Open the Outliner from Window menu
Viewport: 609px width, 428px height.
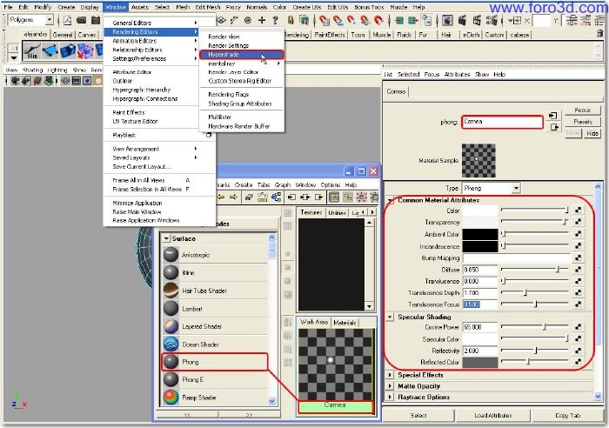[x=122, y=81]
